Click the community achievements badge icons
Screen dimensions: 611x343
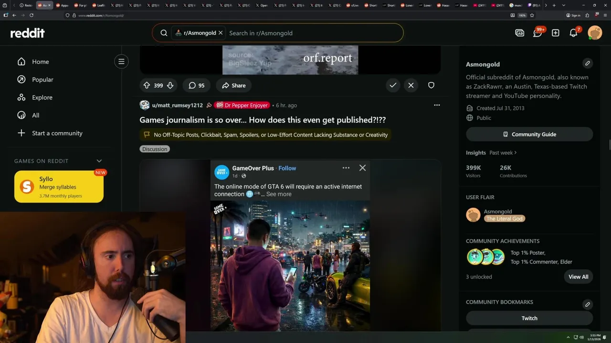point(485,257)
